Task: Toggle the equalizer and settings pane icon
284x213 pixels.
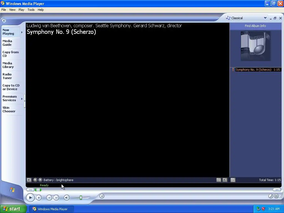Action: [x=219, y=180]
